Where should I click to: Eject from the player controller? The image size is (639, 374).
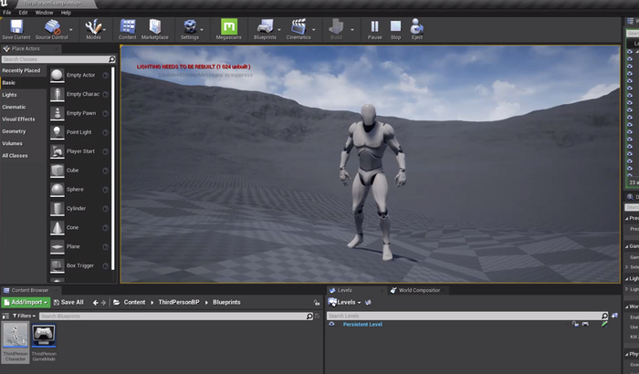click(417, 28)
